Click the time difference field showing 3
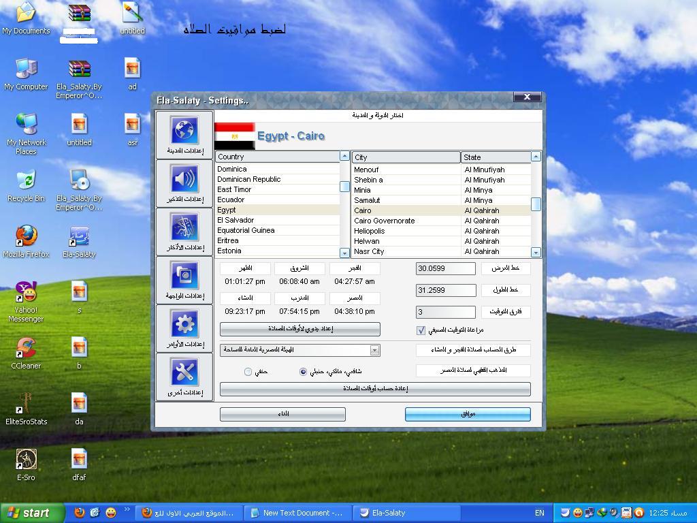 [446, 312]
